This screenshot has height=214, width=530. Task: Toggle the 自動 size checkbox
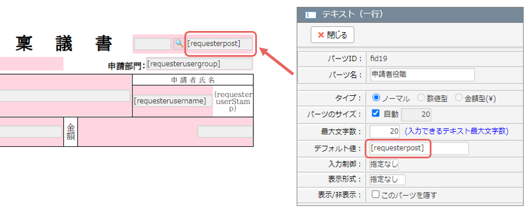point(376,114)
